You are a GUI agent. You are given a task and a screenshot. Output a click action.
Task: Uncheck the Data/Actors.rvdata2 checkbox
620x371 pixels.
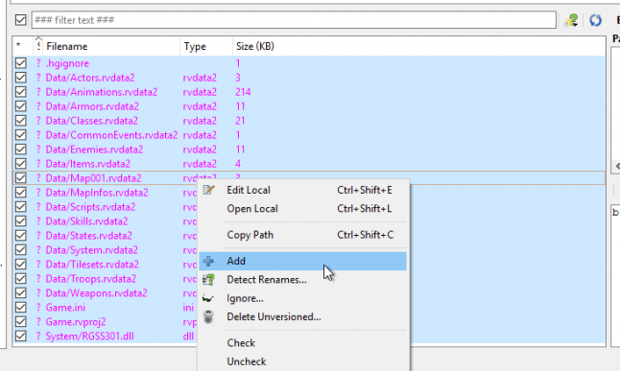[x=20, y=78]
